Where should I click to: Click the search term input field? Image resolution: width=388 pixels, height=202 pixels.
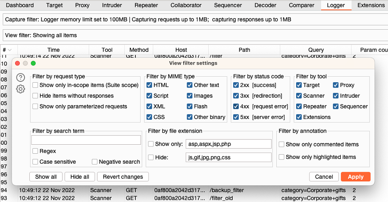pos(86,140)
